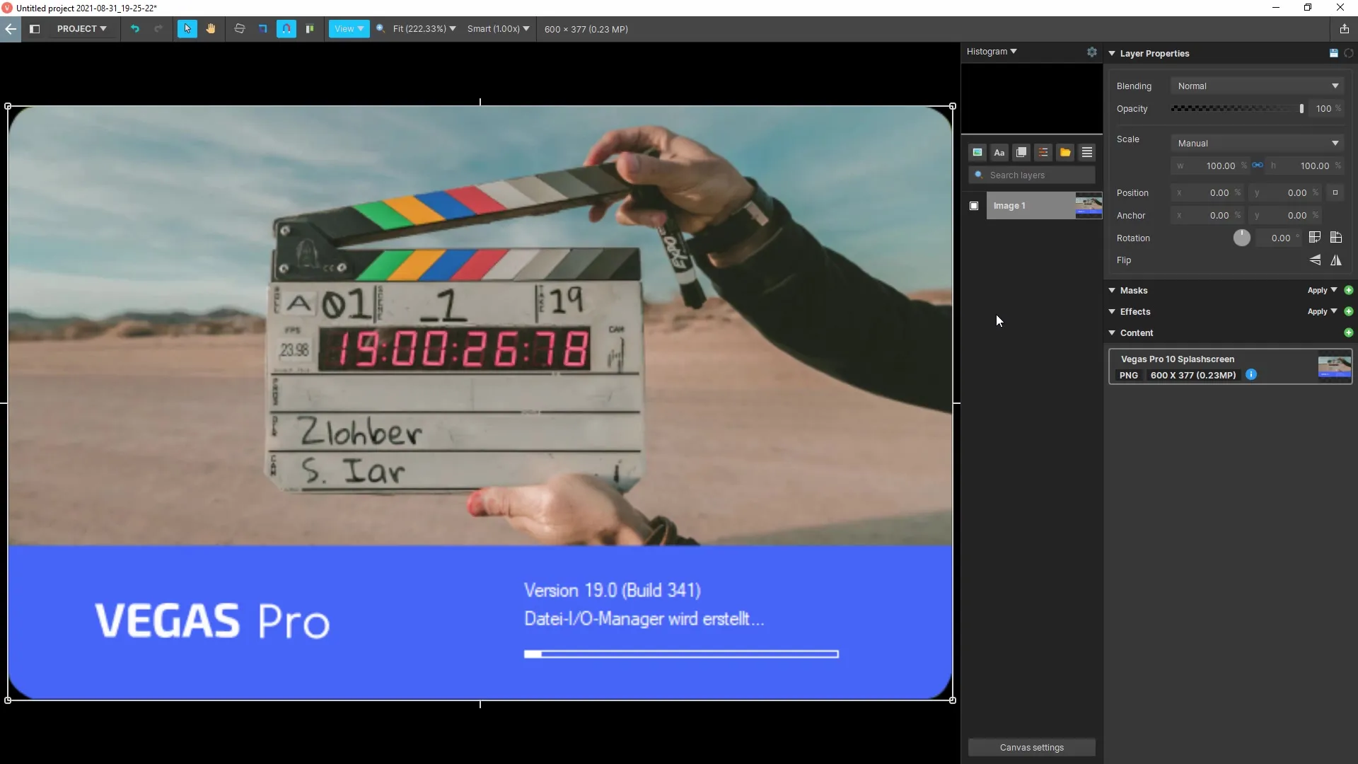Image resolution: width=1358 pixels, height=764 pixels.
Task: Click the View menu button
Action: pos(348,29)
